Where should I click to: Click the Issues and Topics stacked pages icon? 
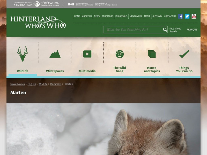[152, 54]
